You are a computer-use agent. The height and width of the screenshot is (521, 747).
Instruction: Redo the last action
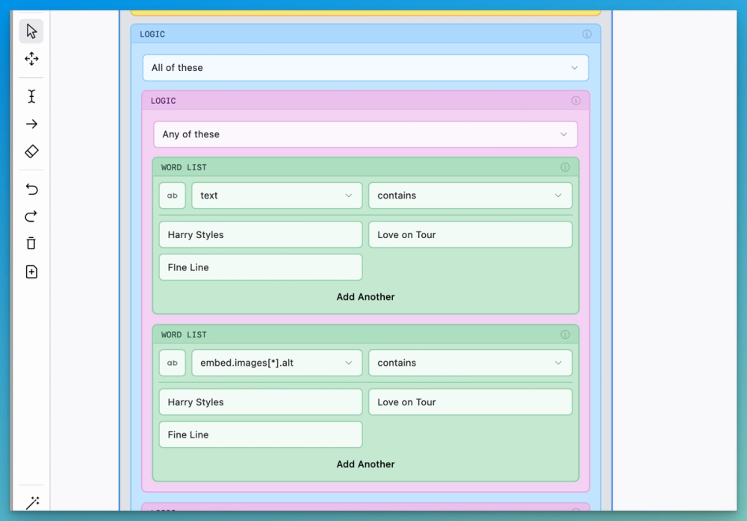(x=31, y=216)
